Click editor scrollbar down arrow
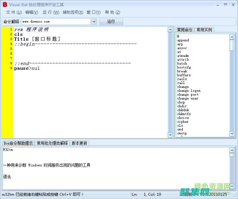The height and width of the screenshot is (199, 238). click(x=170, y=135)
